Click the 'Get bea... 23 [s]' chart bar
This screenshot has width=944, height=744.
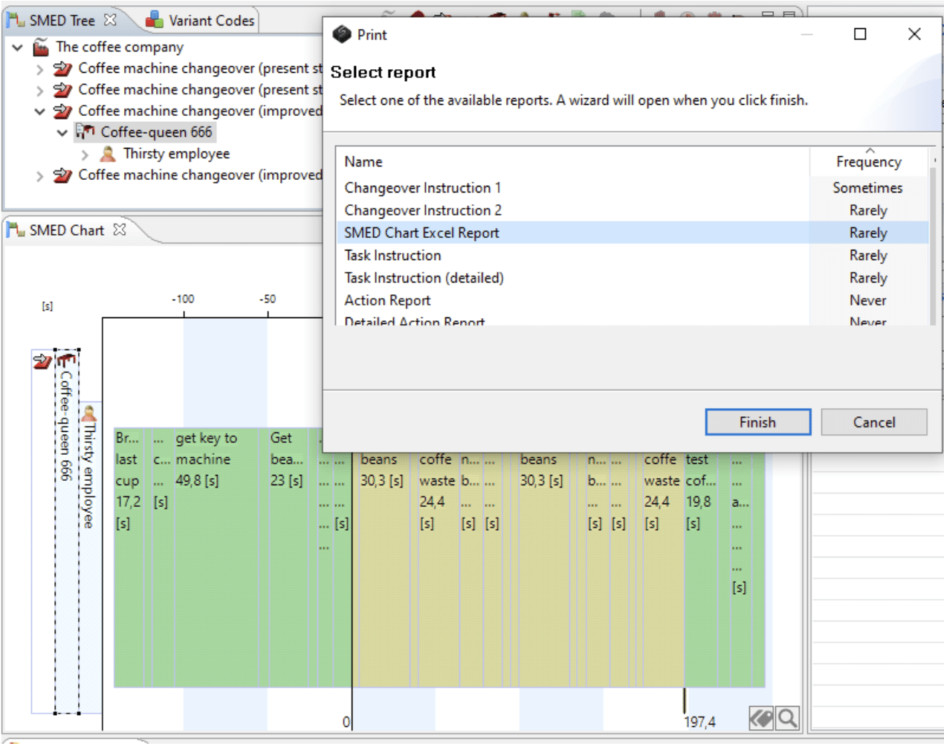288,557
